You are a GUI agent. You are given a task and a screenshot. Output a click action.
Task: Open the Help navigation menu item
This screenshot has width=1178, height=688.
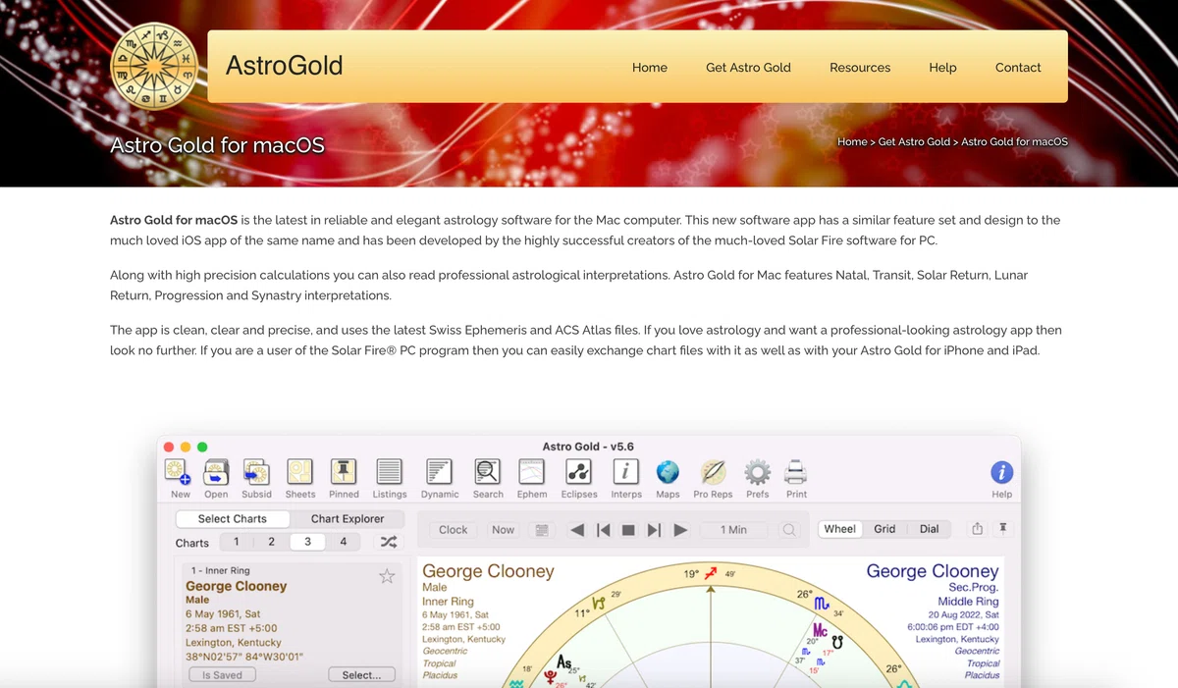pyautogui.click(x=942, y=68)
